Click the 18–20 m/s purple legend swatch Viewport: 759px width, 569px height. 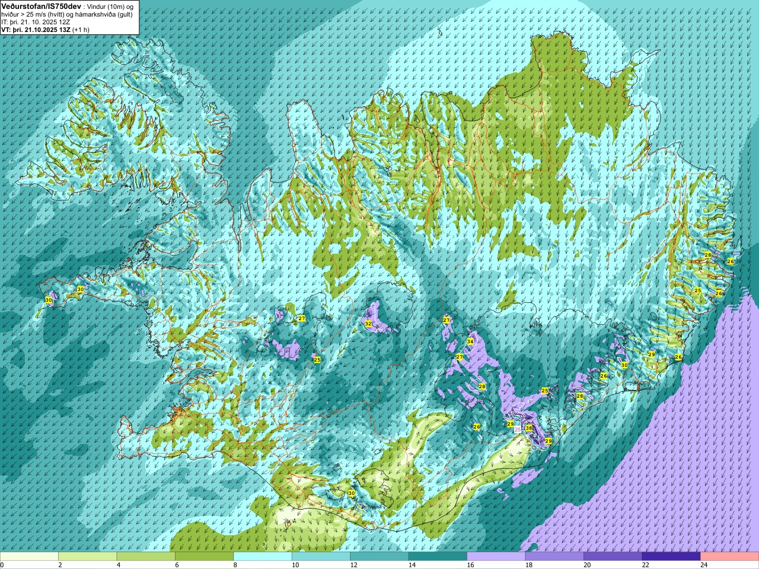(x=554, y=557)
